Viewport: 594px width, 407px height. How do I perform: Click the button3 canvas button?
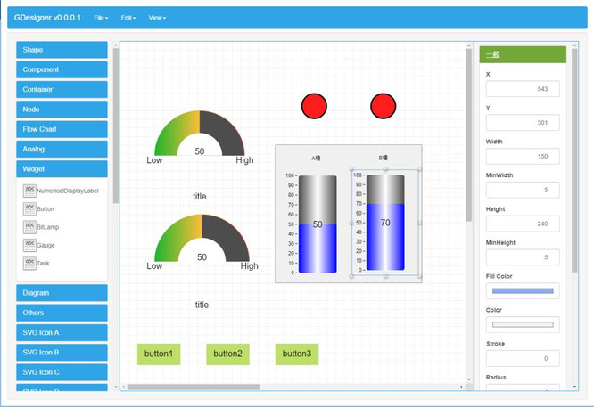click(297, 354)
